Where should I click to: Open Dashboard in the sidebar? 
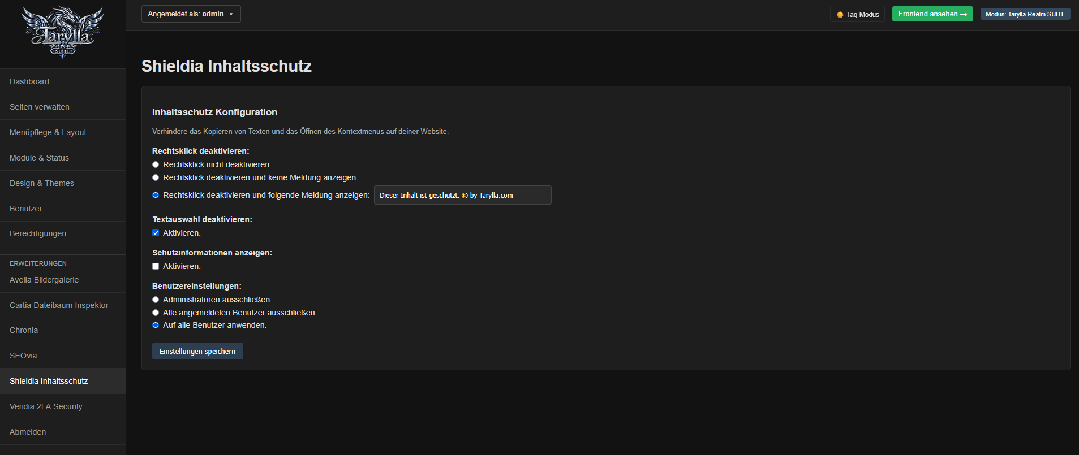pyautogui.click(x=63, y=81)
